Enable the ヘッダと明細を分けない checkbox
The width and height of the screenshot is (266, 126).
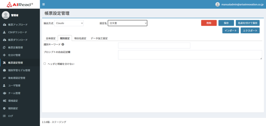[45, 64]
